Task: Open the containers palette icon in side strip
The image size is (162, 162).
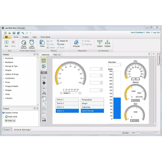Action: coord(44,98)
